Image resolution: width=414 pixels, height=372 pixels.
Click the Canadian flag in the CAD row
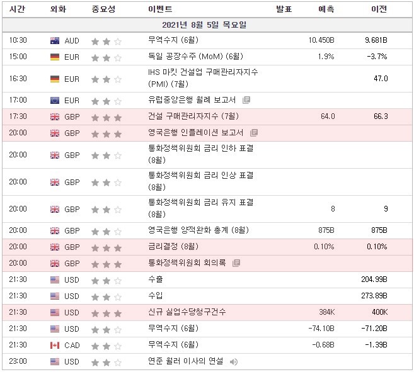pyautogui.click(x=55, y=345)
